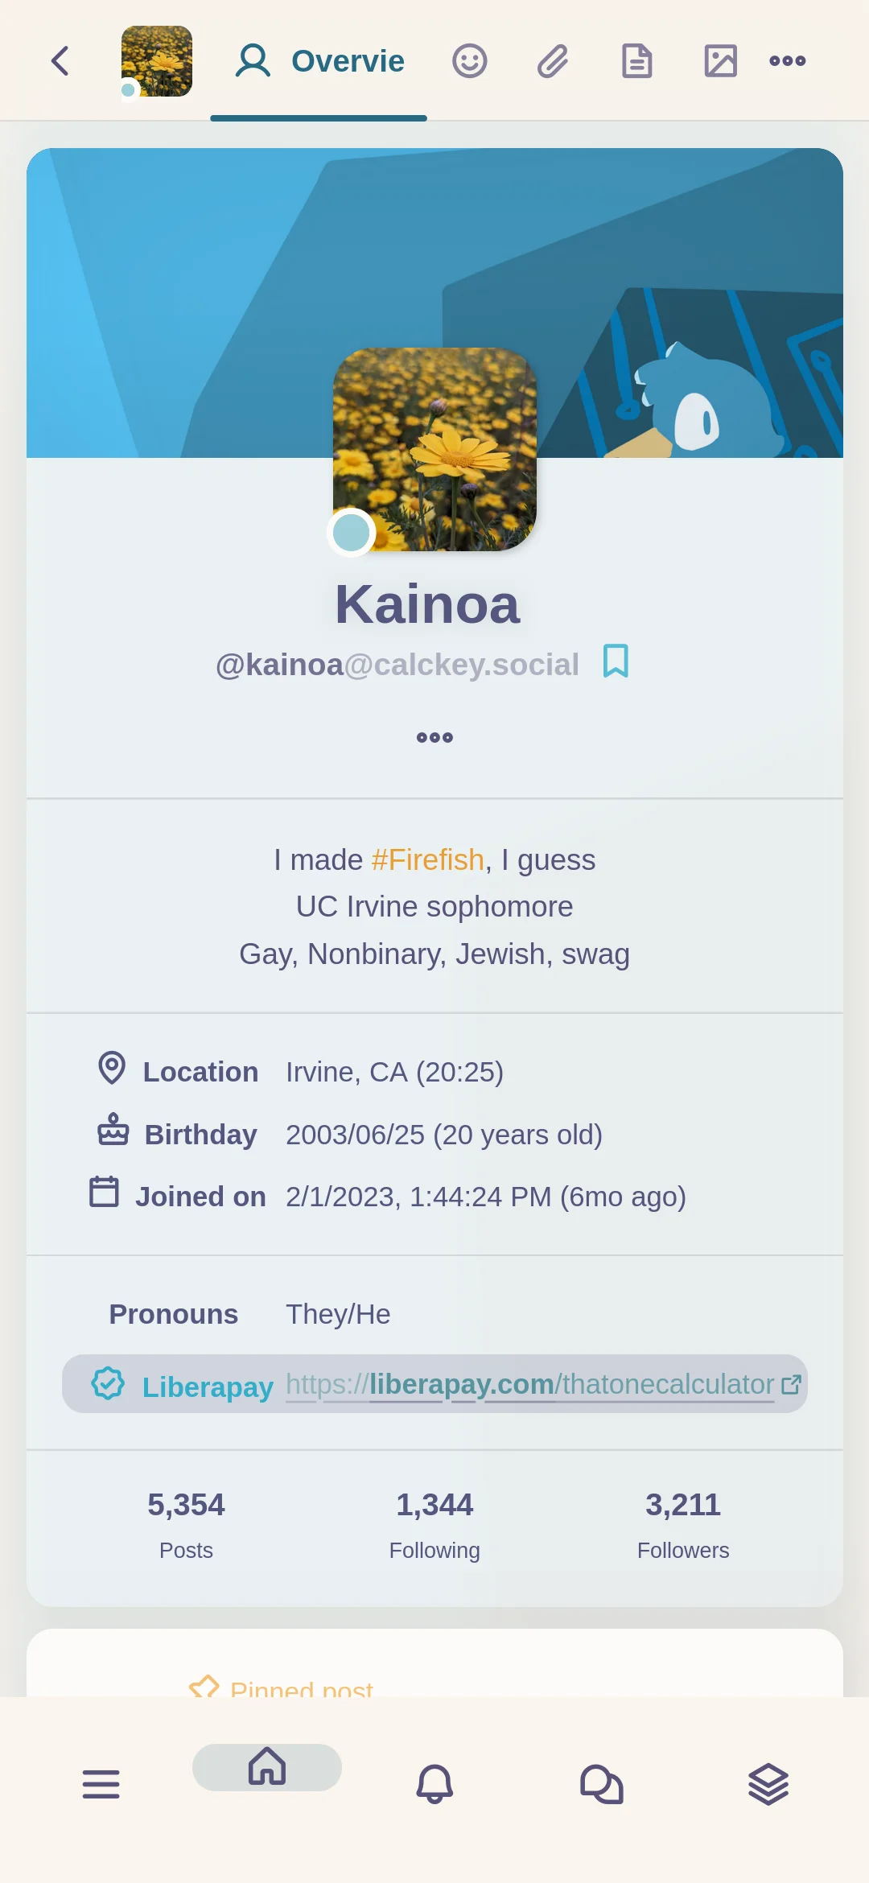Go back using the top-left arrow

[x=60, y=60]
